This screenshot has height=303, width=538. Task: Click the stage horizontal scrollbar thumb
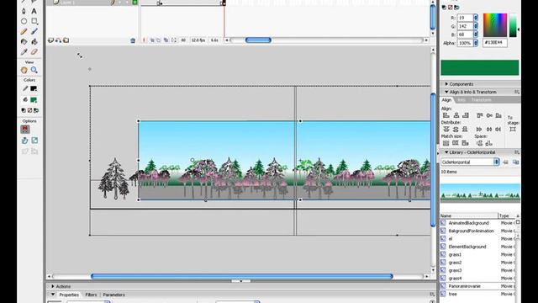point(242,276)
